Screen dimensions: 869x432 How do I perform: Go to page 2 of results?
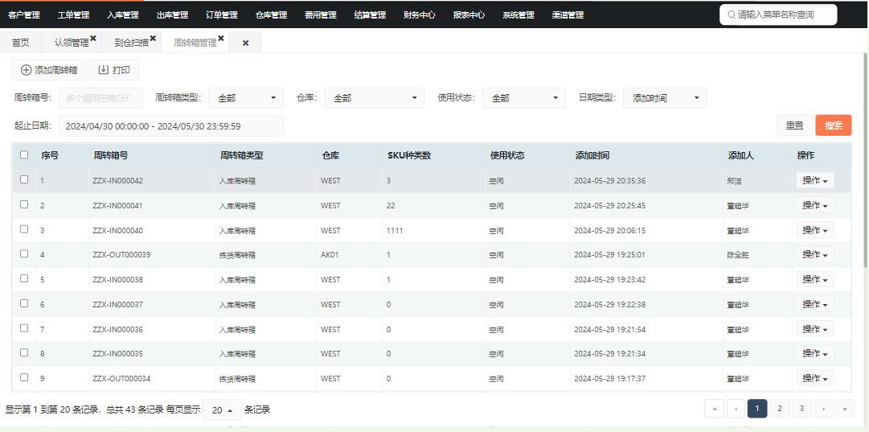779,409
